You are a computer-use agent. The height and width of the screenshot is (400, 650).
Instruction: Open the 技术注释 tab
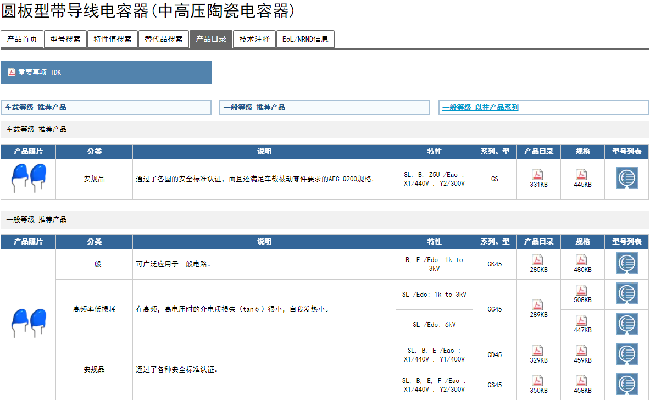click(x=254, y=39)
